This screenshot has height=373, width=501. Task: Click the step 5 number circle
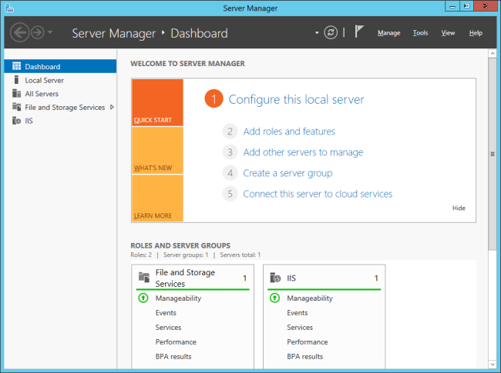pos(230,194)
